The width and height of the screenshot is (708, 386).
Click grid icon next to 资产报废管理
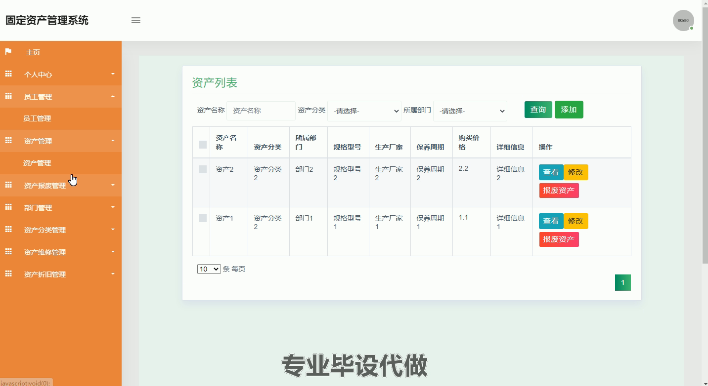pos(8,185)
